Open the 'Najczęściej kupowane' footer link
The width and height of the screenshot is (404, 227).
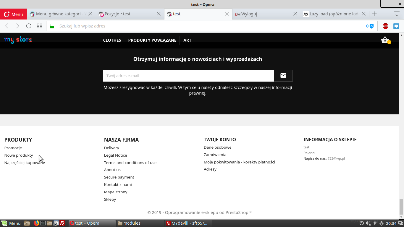25,163
